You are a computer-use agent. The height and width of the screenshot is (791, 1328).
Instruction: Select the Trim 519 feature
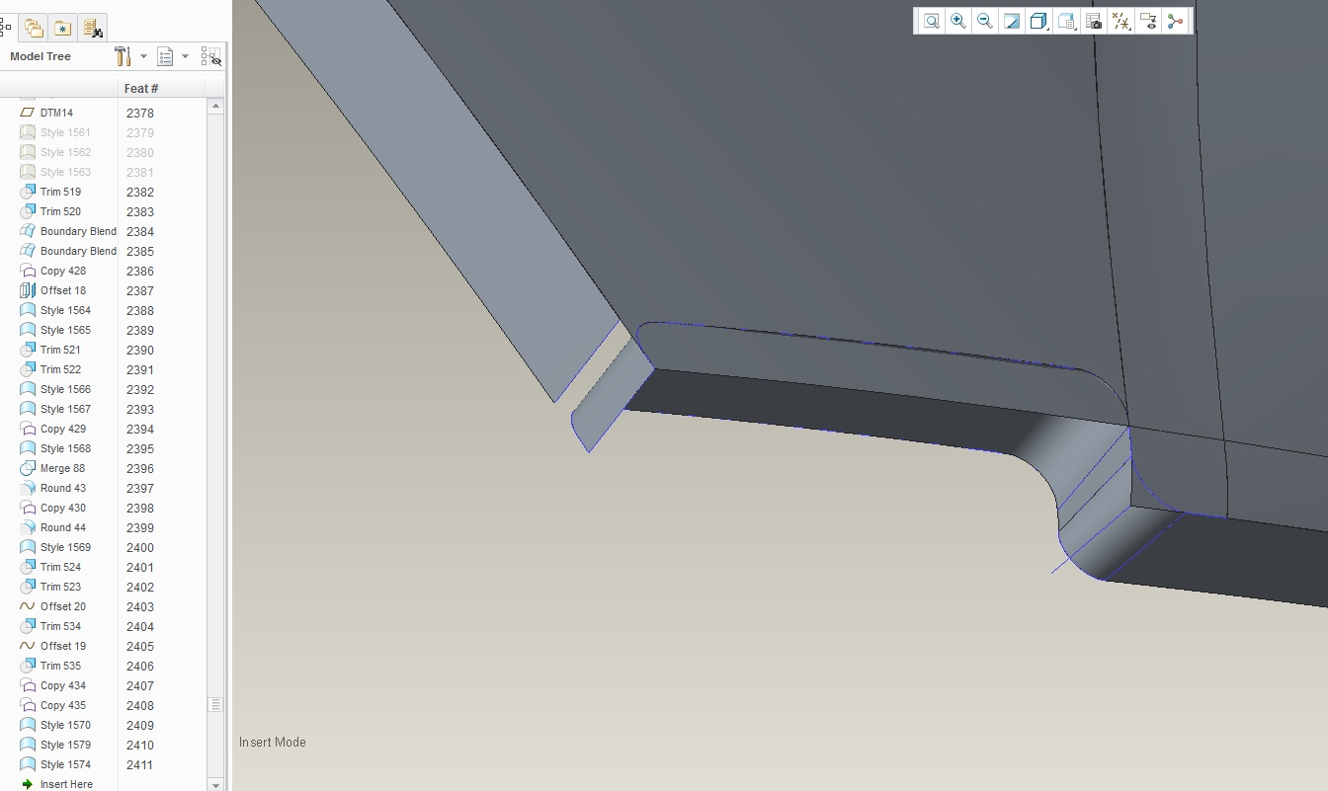[x=60, y=192]
